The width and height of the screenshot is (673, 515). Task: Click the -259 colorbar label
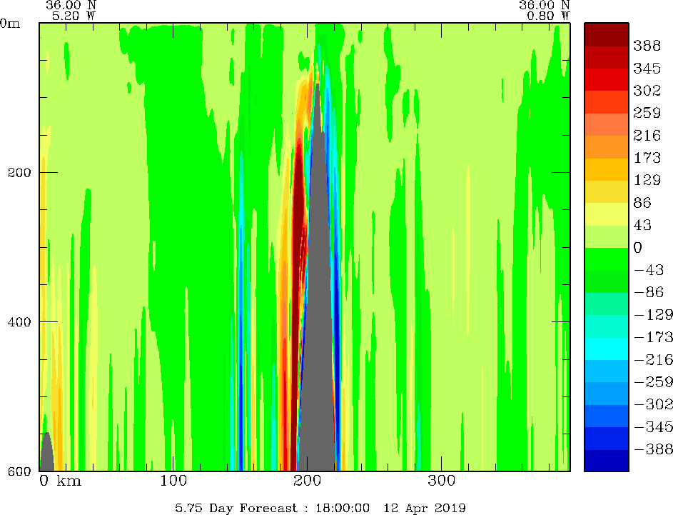(x=653, y=382)
